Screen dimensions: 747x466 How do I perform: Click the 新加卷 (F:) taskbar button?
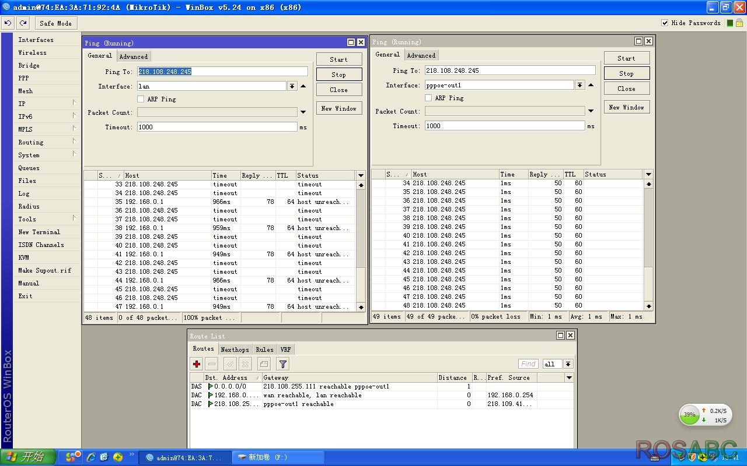click(x=277, y=457)
